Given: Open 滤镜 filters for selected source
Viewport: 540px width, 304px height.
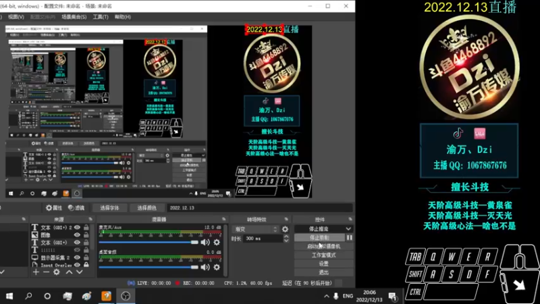Looking at the screenshot, I should (x=76, y=208).
